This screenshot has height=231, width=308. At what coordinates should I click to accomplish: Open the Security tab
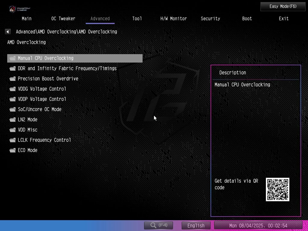coord(210,19)
